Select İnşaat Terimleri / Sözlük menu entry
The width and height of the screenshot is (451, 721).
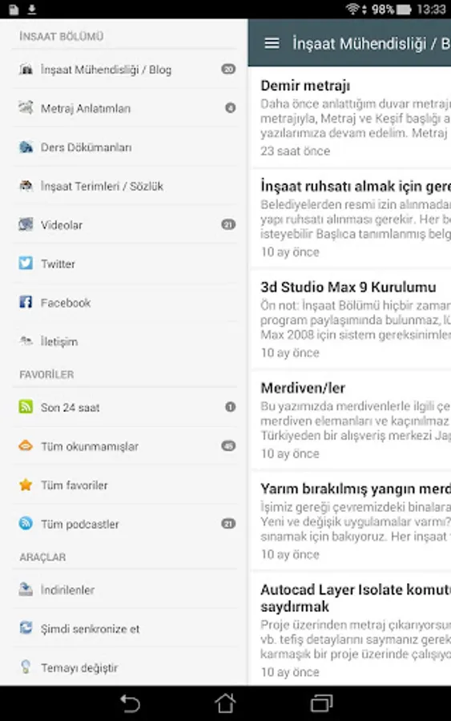pos(127,186)
